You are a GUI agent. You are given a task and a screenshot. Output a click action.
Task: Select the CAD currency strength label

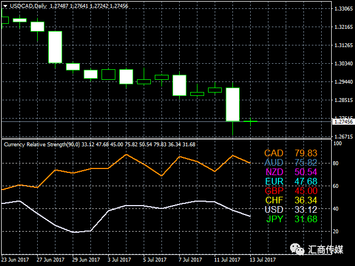coord(273,153)
